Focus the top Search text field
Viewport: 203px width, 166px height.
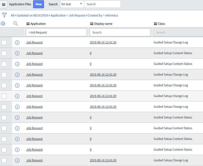point(102,4)
